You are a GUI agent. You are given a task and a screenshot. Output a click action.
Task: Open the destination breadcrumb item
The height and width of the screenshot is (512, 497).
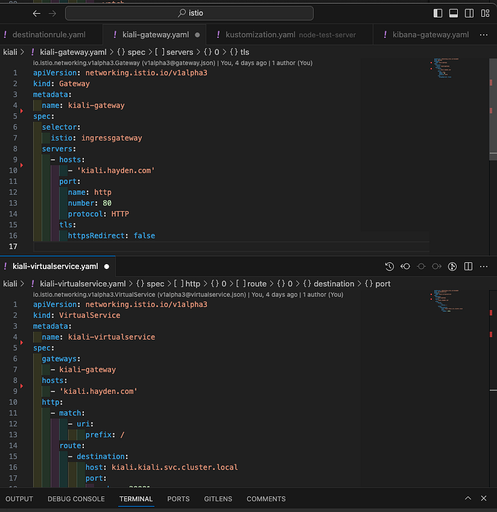point(329,284)
